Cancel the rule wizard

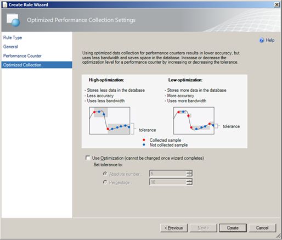(262, 228)
